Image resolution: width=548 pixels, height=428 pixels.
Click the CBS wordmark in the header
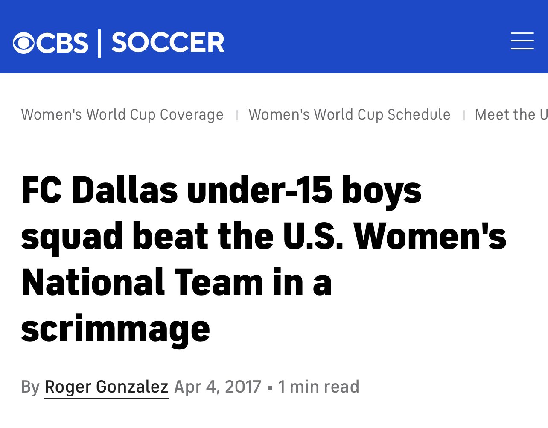[x=63, y=43]
